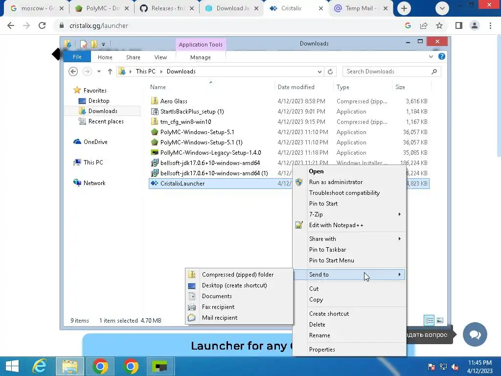Click the Search Downloads field
501x376 pixels.
pos(391,71)
